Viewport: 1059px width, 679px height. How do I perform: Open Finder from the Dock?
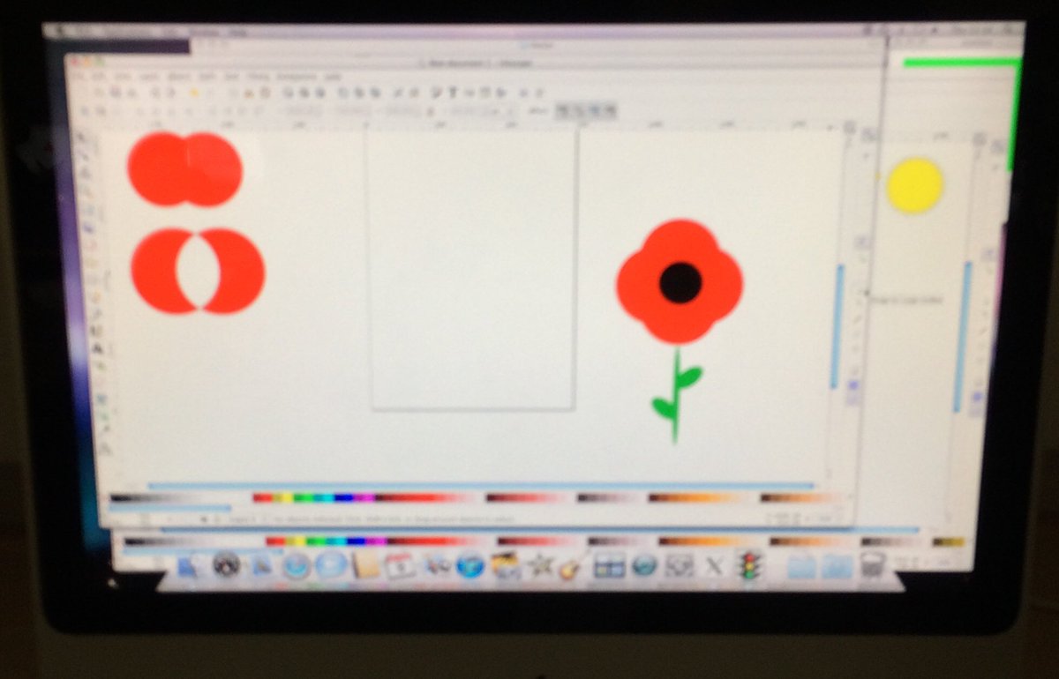click(x=188, y=565)
